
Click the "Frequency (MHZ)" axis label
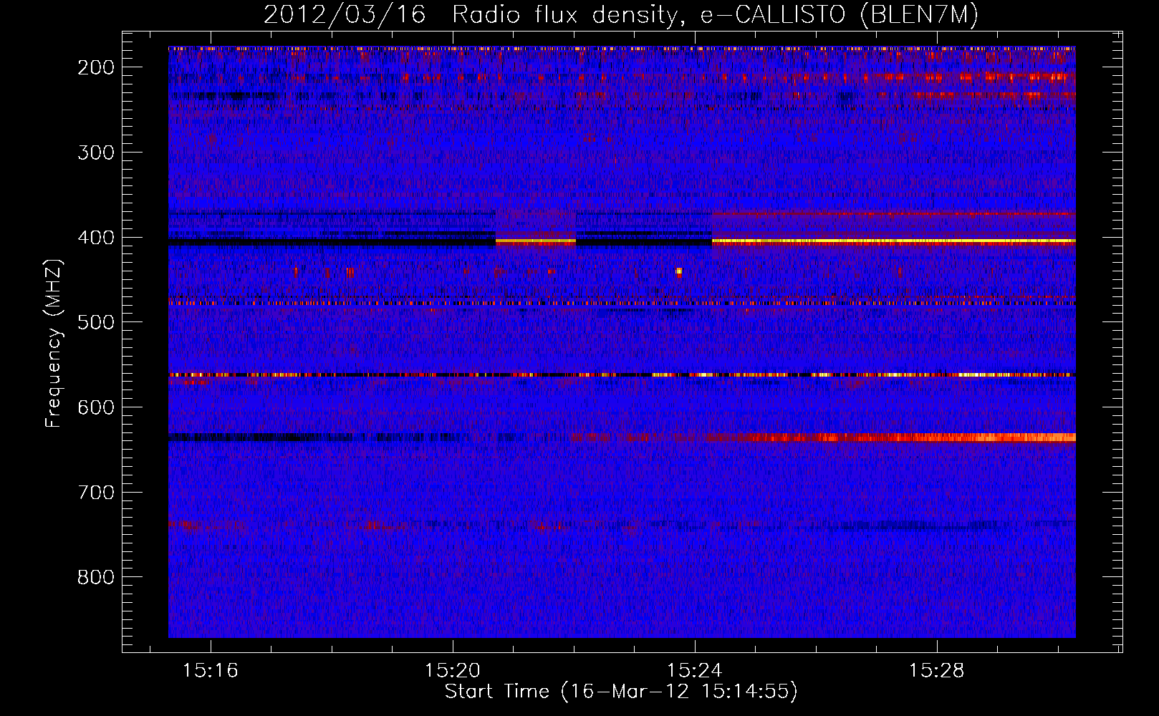(54, 343)
